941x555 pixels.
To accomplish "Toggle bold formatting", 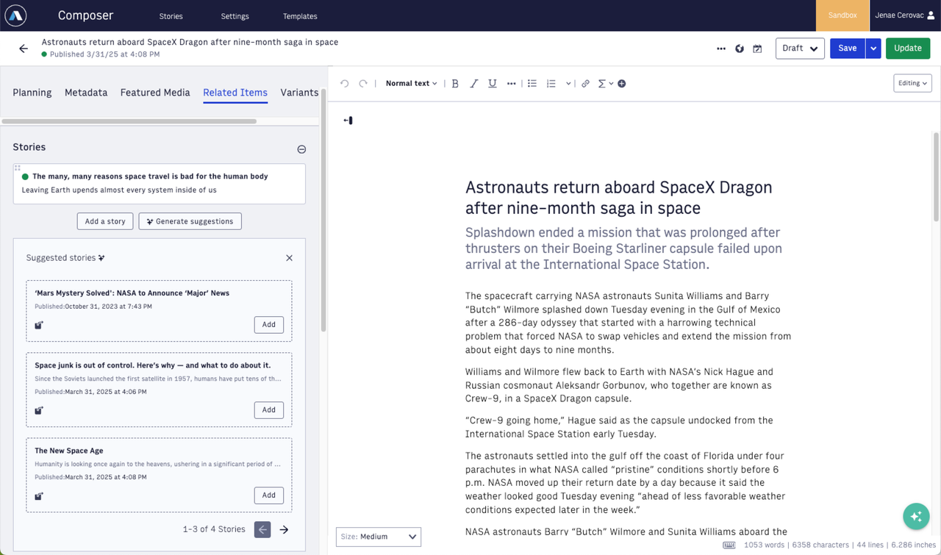I will coord(455,84).
